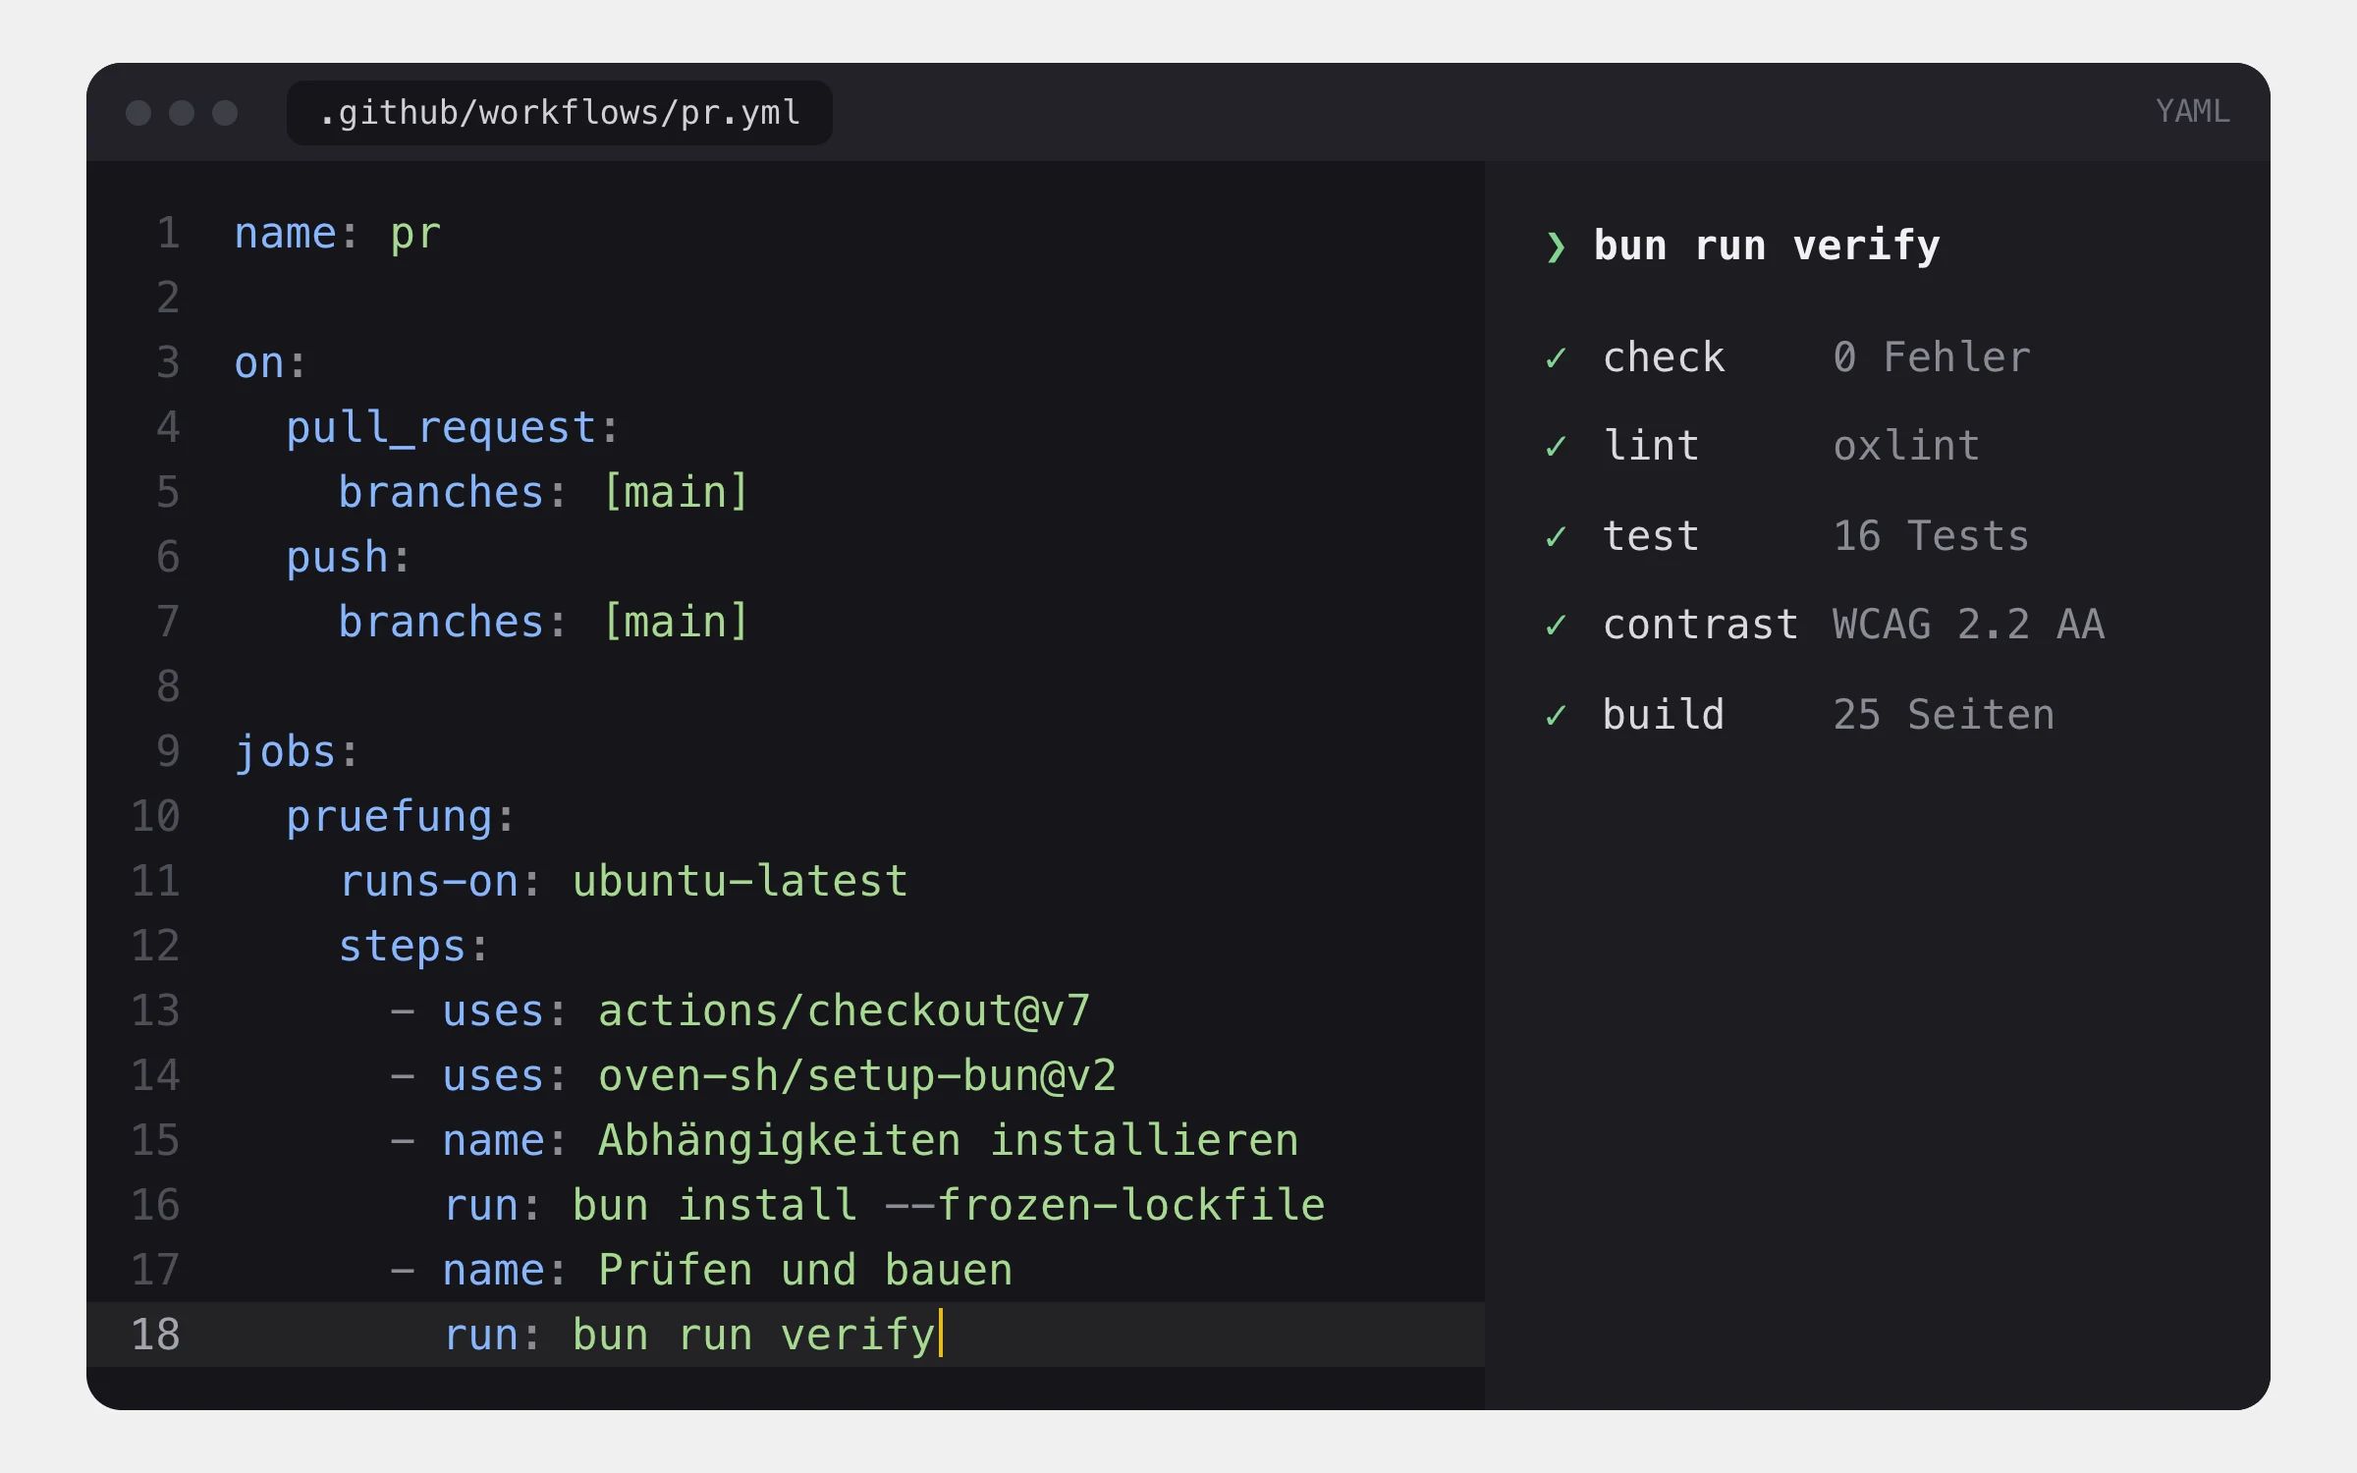2357x1473 pixels.
Task: Click the 'on:' key on line 3
Action: click(x=271, y=363)
